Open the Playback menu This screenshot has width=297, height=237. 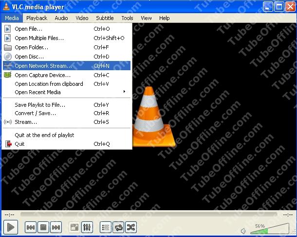pyautogui.click(x=37, y=18)
